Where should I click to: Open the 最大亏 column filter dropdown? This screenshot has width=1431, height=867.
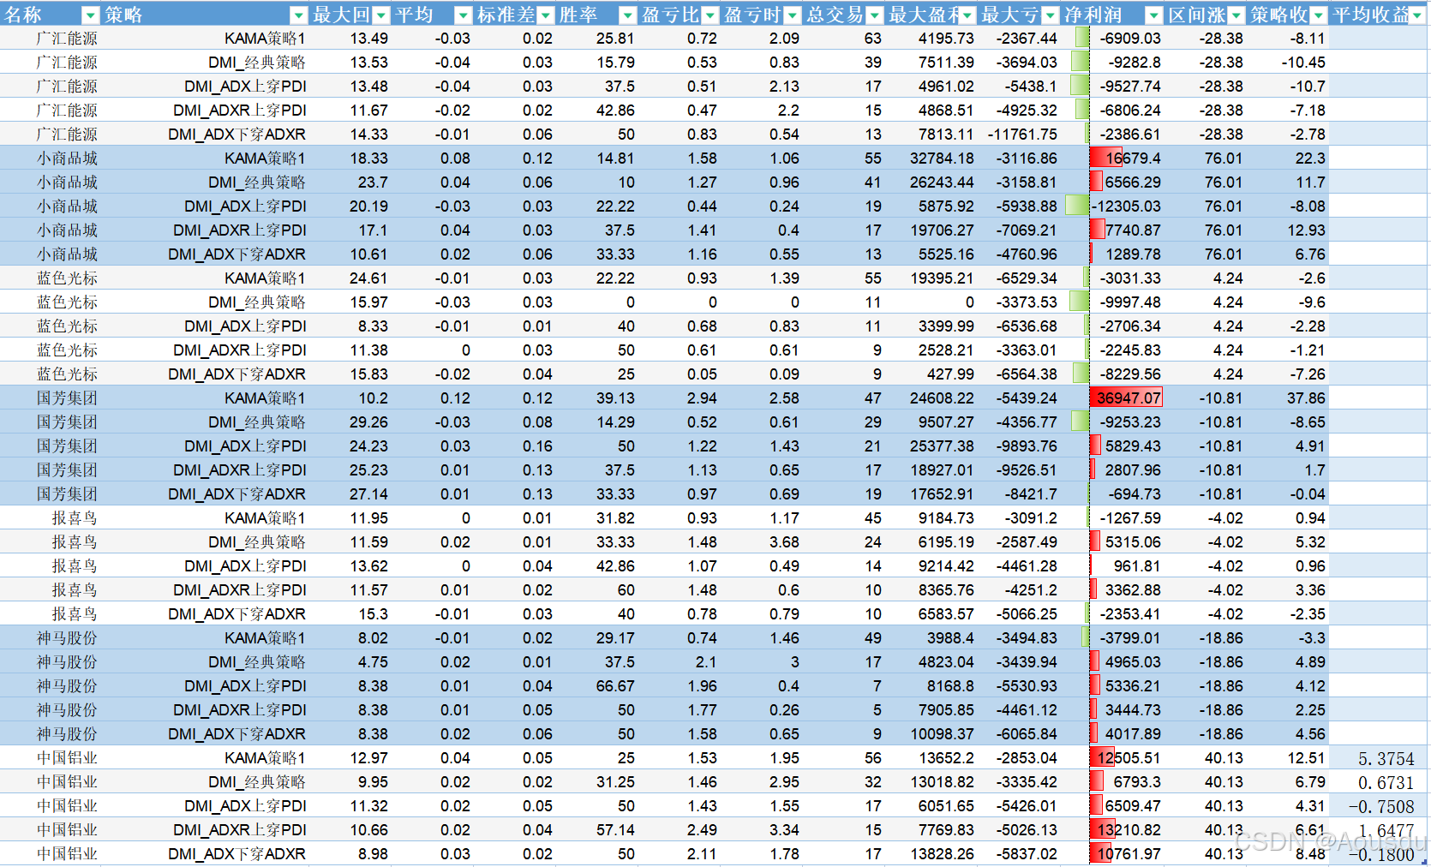(x=1050, y=15)
